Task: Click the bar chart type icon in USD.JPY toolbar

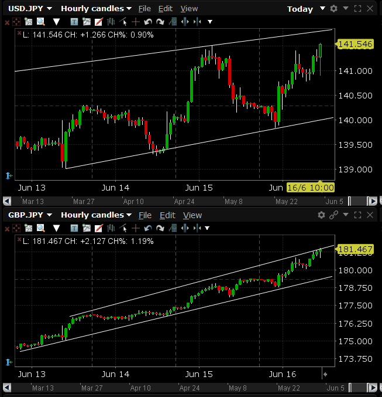Action: (x=111, y=22)
